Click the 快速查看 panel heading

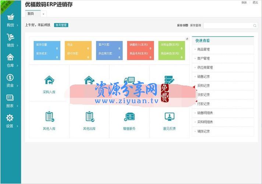coord(202,40)
